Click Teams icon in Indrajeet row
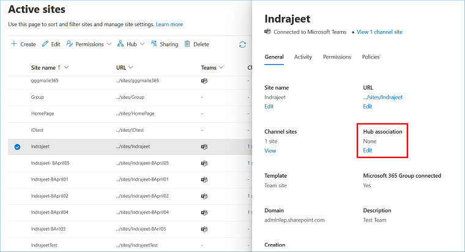The height and width of the screenshot is (252, 465). click(204, 146)
